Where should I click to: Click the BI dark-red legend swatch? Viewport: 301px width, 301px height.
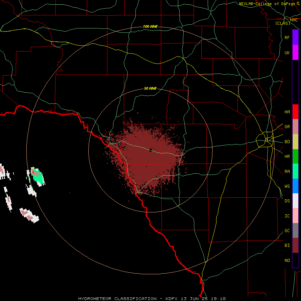point(295,245)
